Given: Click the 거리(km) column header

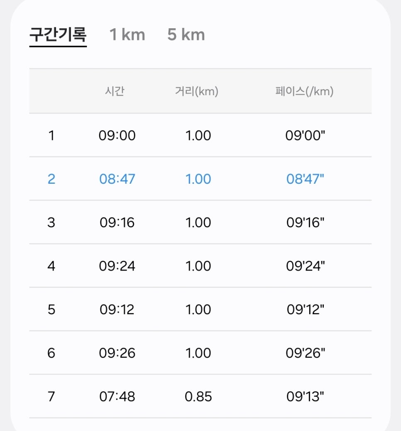Looking at the screenshot, I should pyautogui.click(x=196, y=91).
